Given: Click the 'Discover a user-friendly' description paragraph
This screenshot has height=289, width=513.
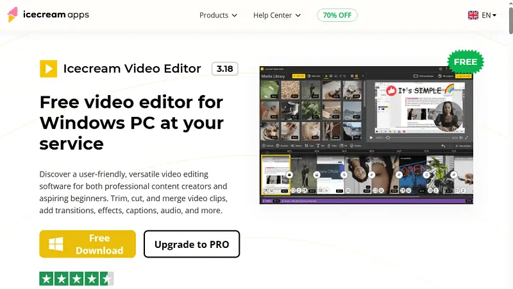Looking at the screenshot, I should [x=133, y=192].
